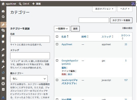Open the Tools wrench sidebar icon
Screen dimensions: 137x100
coord(3,67)
